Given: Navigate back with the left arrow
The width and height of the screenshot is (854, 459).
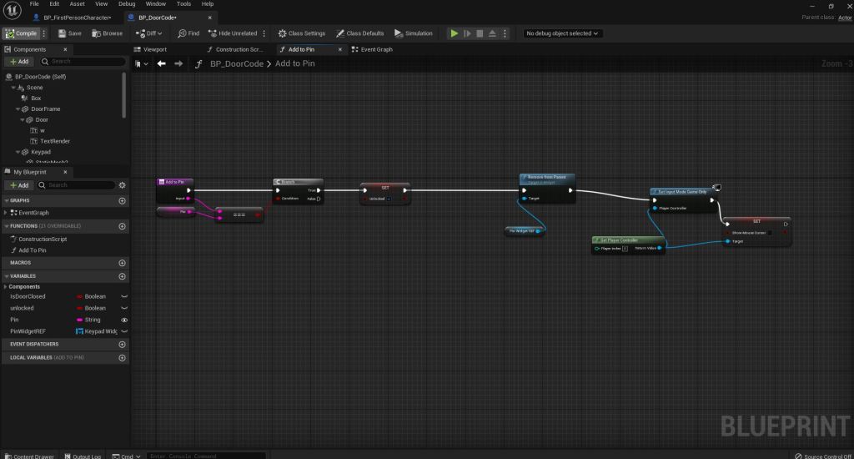Looking at the screenshot, I should tap(161, 63).
